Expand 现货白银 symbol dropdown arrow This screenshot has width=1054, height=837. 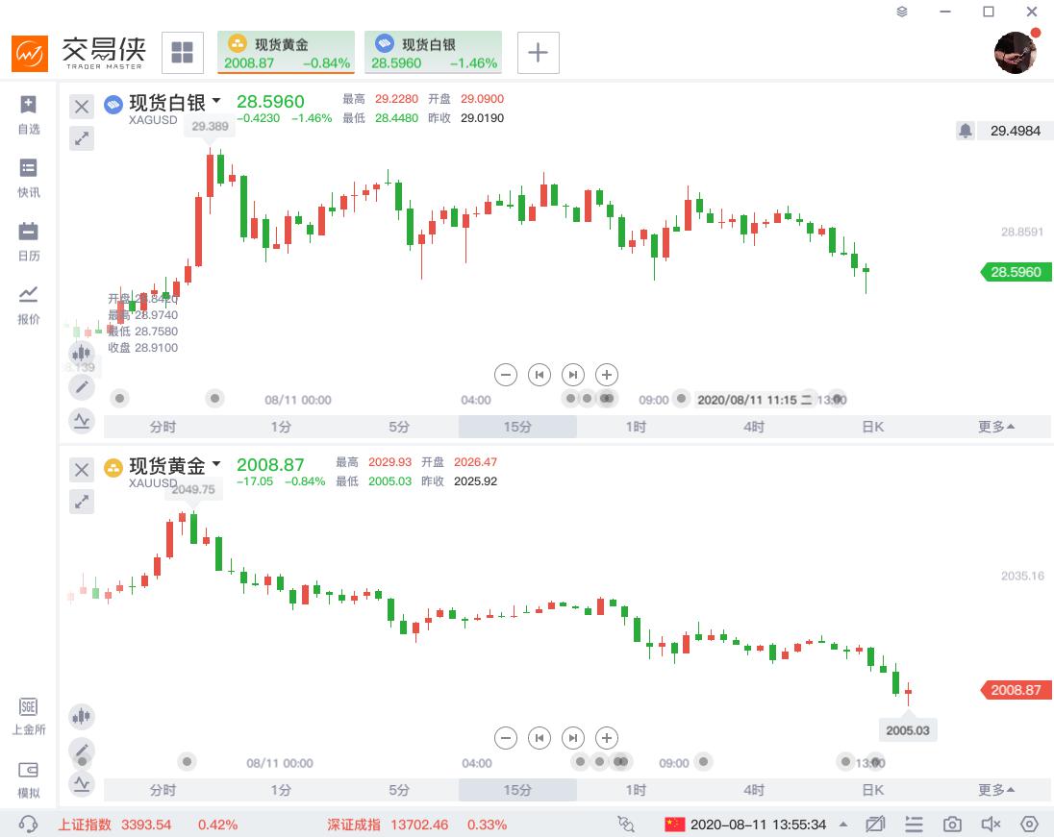(x=216, y=101)
